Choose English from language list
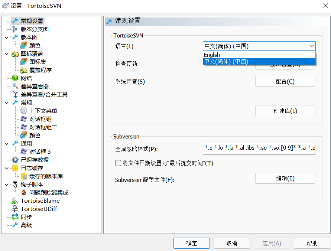 259,55
